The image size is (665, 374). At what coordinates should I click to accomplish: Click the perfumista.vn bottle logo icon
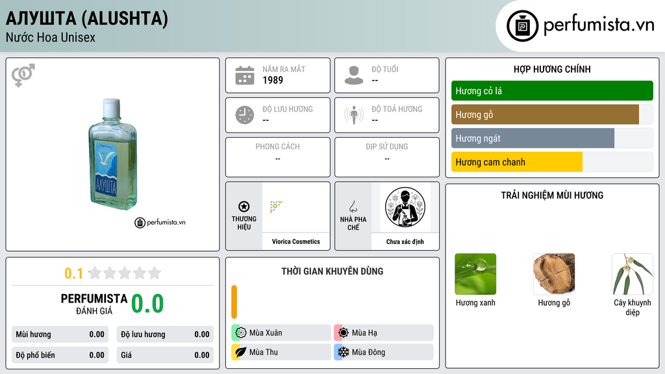tap(522, 26)
